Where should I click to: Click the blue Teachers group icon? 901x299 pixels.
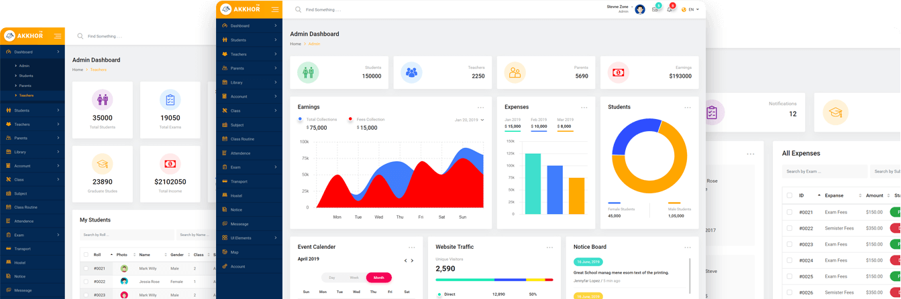411,72
